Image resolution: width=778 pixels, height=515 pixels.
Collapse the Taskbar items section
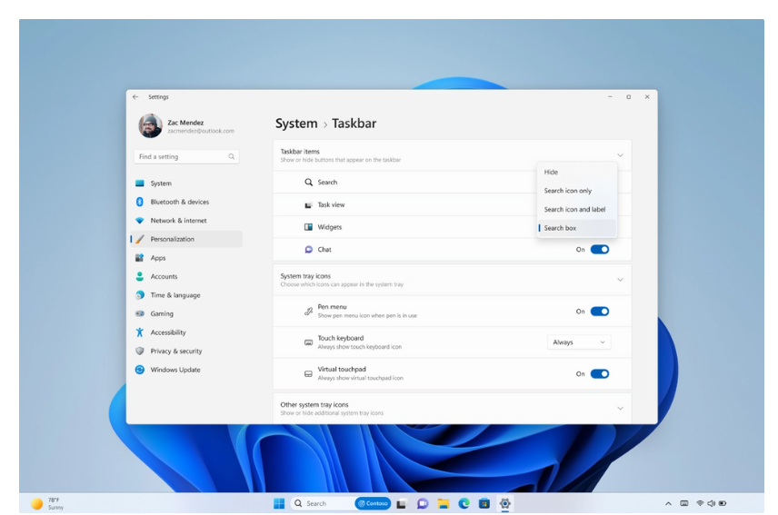coord(620,155)
